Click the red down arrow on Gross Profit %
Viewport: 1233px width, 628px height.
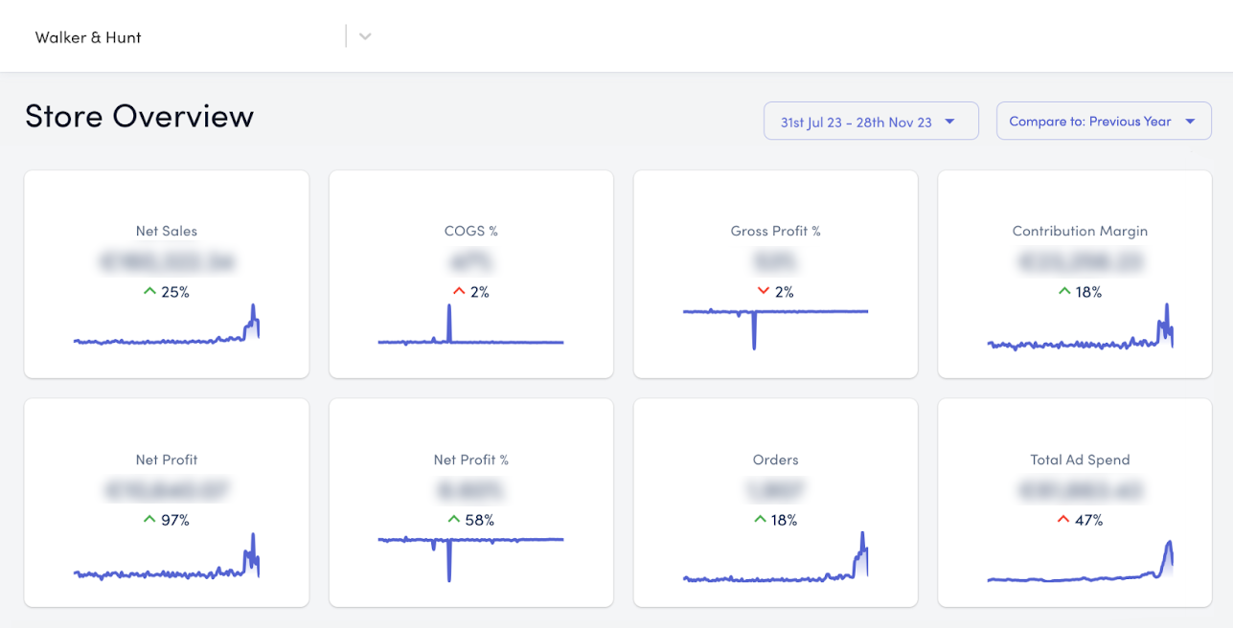763,292
